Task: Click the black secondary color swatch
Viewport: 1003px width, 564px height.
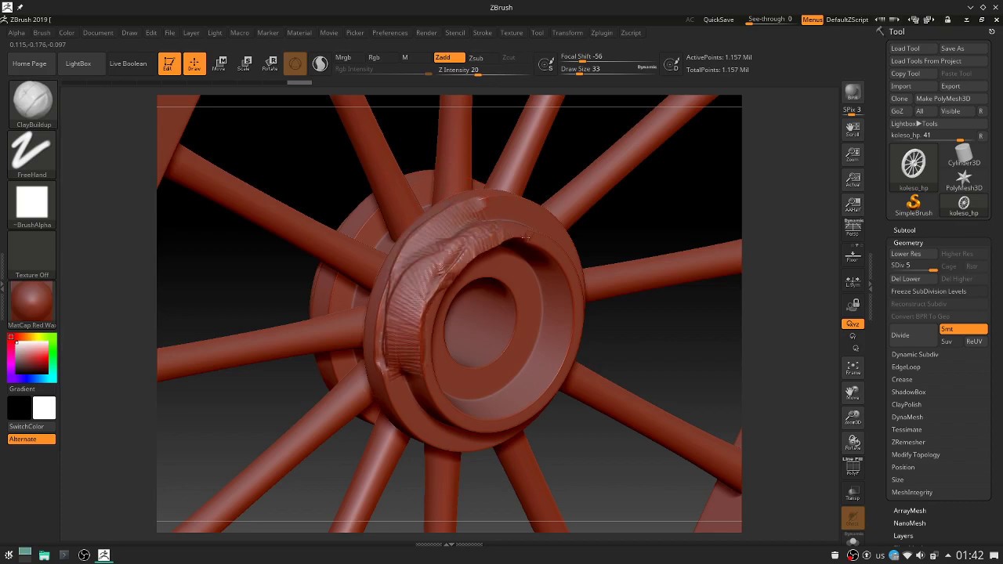Action: click(20, 407)
